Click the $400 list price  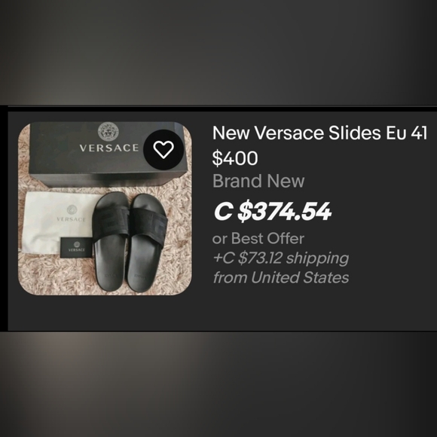coord(235,158)
